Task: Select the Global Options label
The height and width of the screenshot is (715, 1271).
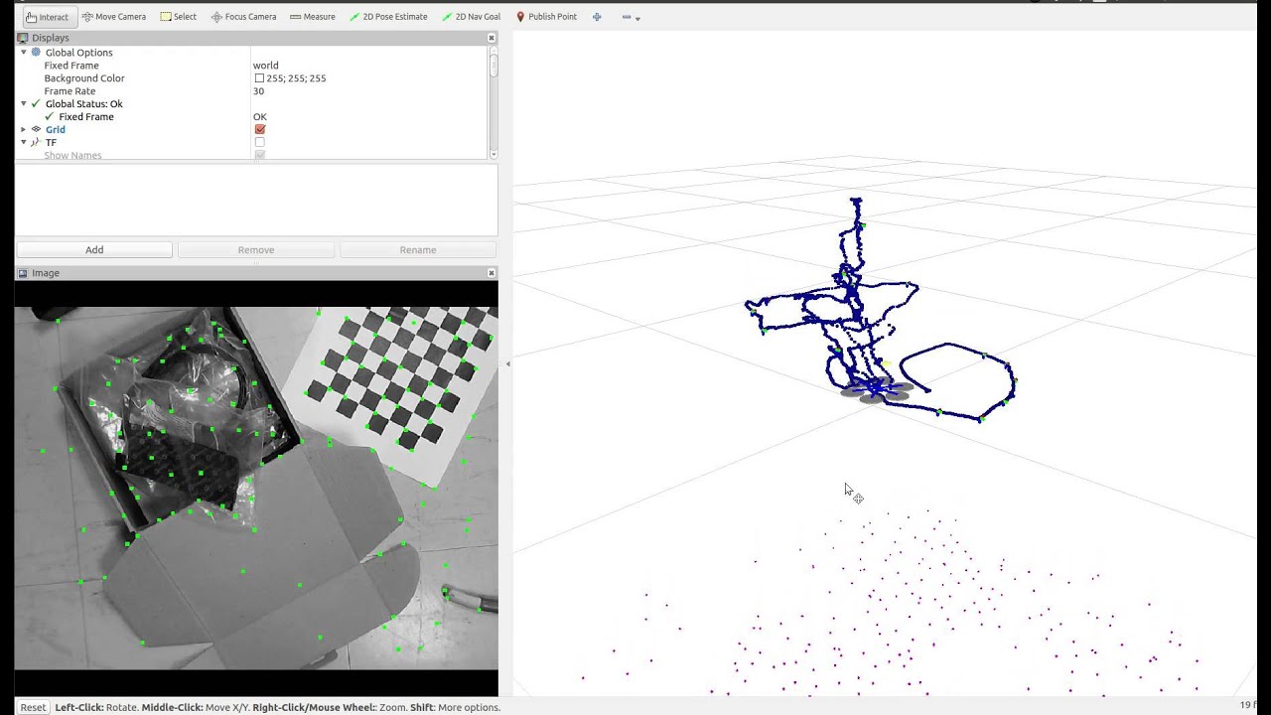Action: [x=78, y=53]
